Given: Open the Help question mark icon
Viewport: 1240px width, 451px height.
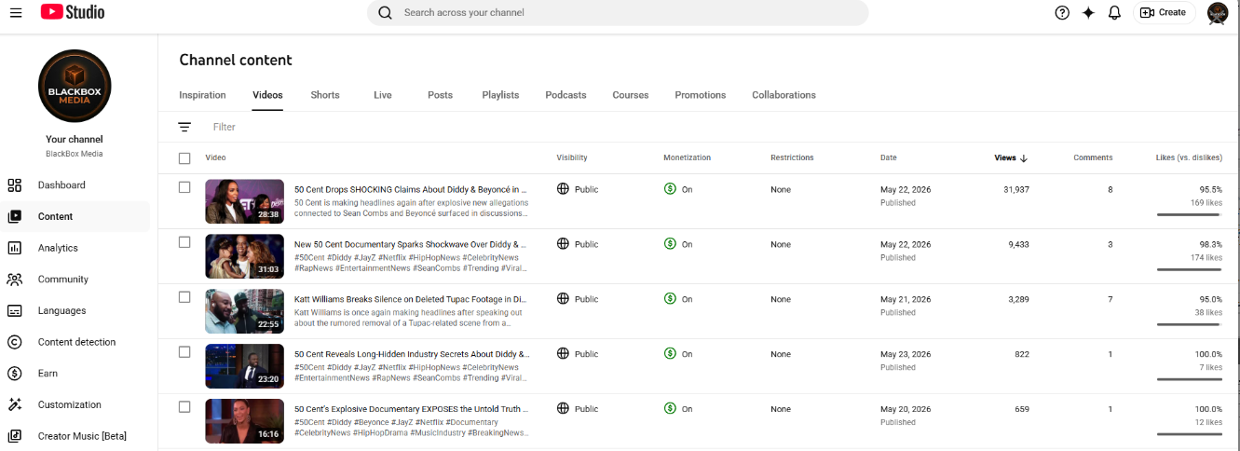Looking at the screenshot, I should (x=1062, y=12).
